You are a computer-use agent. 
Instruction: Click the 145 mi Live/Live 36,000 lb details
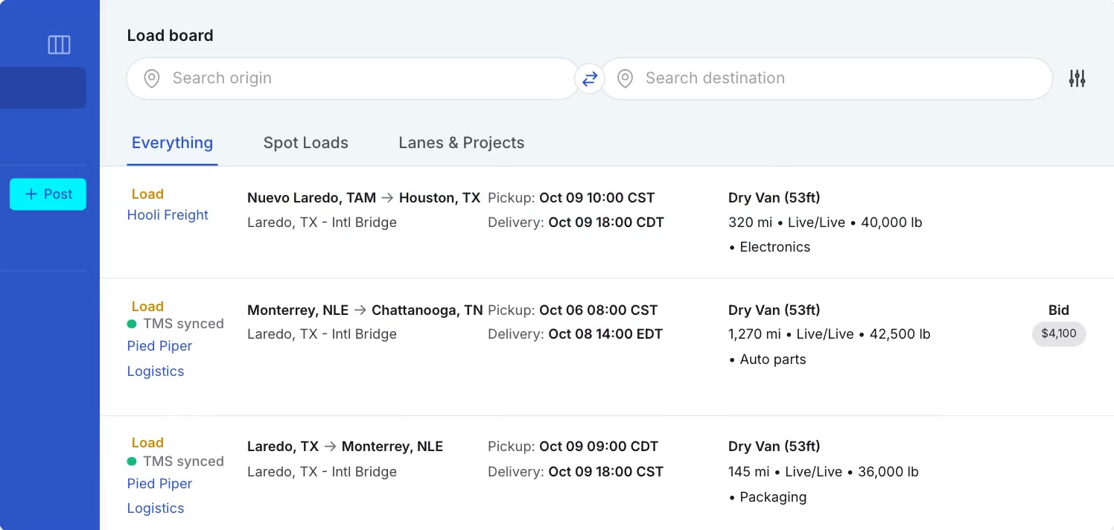tap(824, 472)
